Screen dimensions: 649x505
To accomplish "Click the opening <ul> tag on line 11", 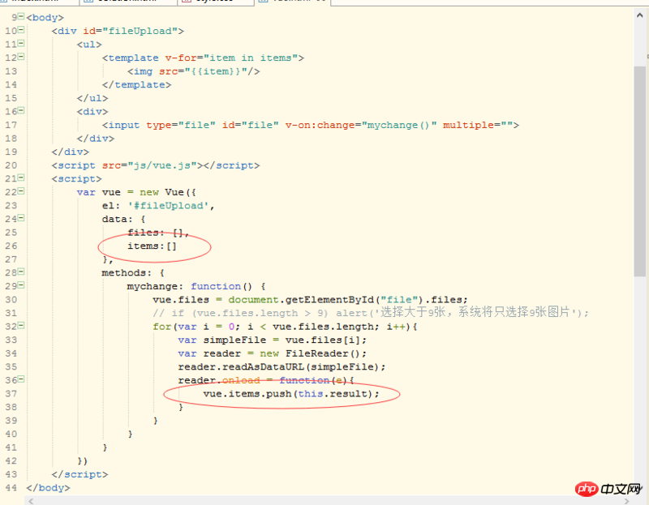I will click(89, 45).
